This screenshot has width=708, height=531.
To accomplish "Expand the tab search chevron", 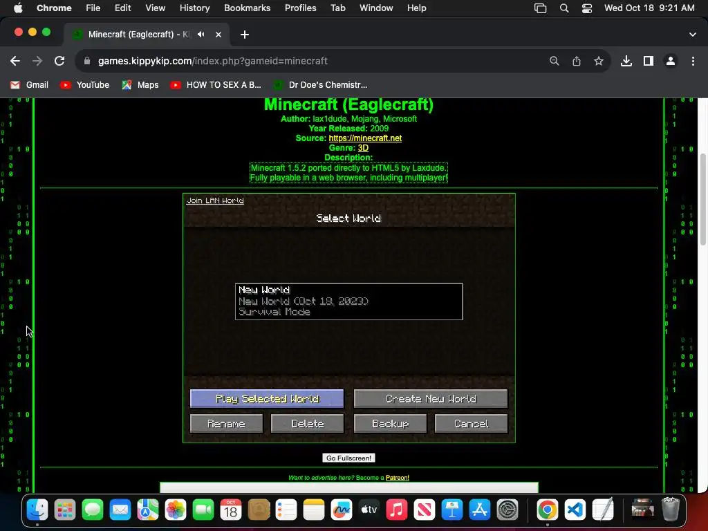I will pos(692,35).
